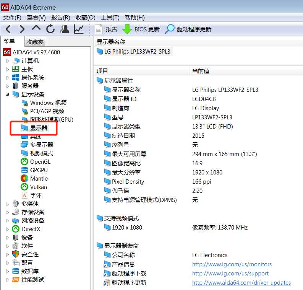The width and height of the screenshot is (303, 290).
Task: Open the aida64.com/driver-updates link
Action: (241, 283)
